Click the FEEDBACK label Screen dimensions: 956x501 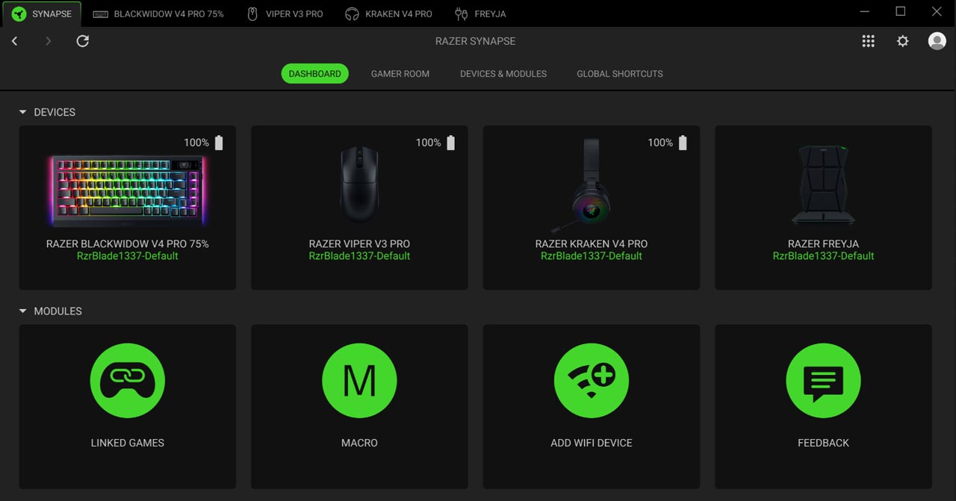(x=823, y=443)
